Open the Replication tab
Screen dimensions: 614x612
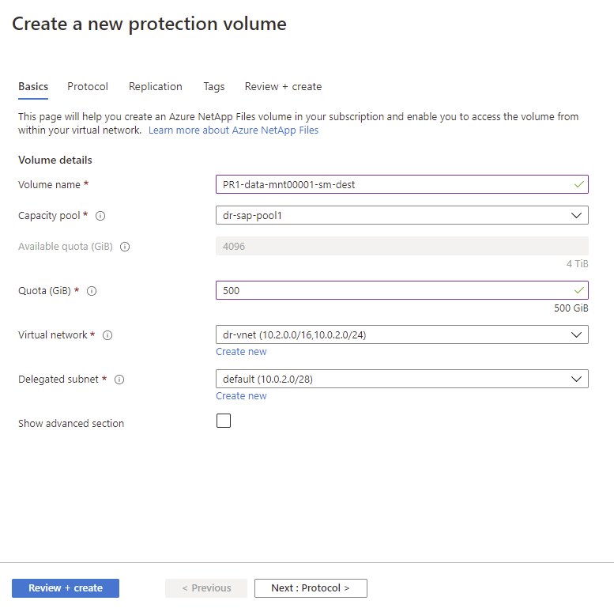point(156,87)
